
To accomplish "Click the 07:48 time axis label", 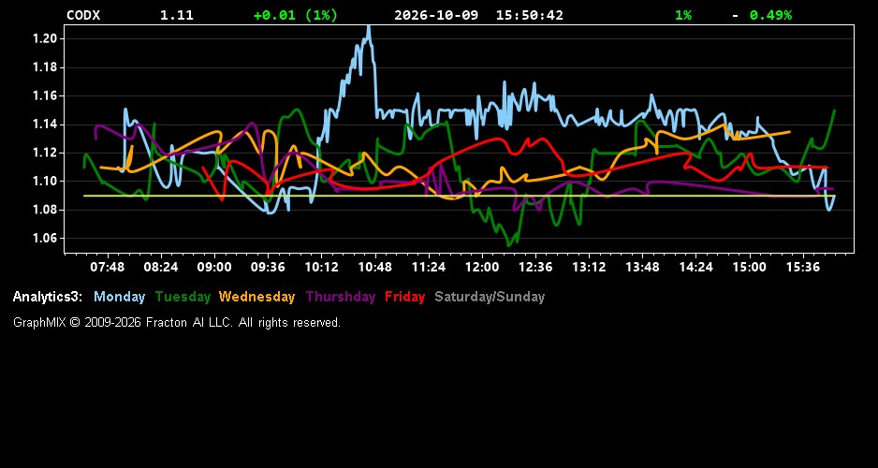I will [108, 267].
